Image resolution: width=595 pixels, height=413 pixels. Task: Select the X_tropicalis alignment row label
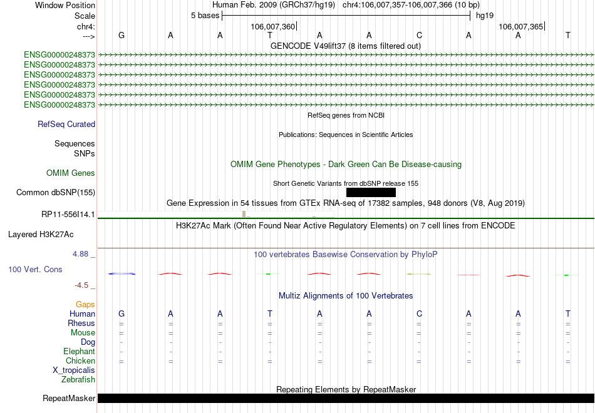(x=74, y=370)
